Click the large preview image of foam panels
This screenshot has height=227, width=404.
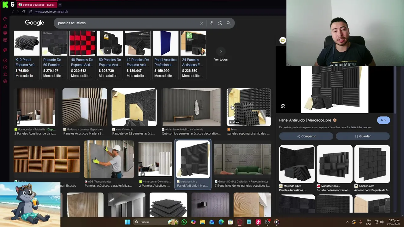(335, 90)
